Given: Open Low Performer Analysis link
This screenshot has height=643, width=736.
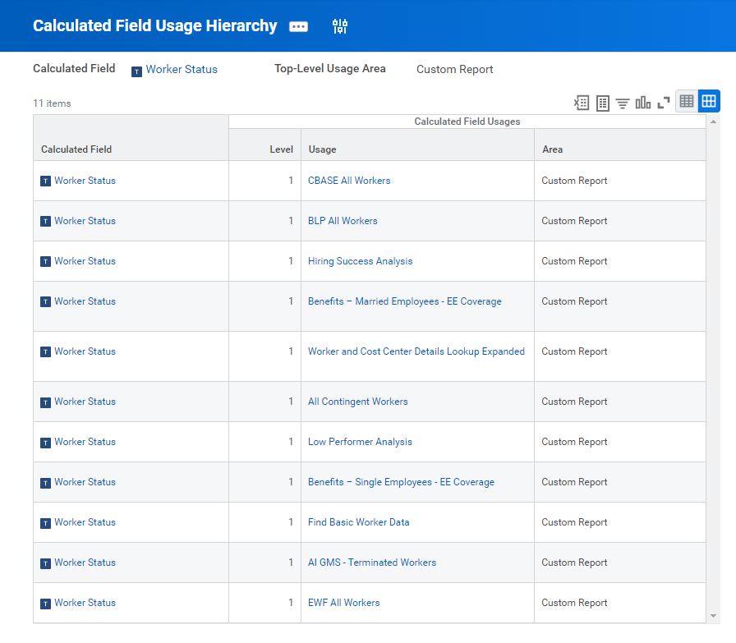Looking at the screenshot, I should 360,443.
